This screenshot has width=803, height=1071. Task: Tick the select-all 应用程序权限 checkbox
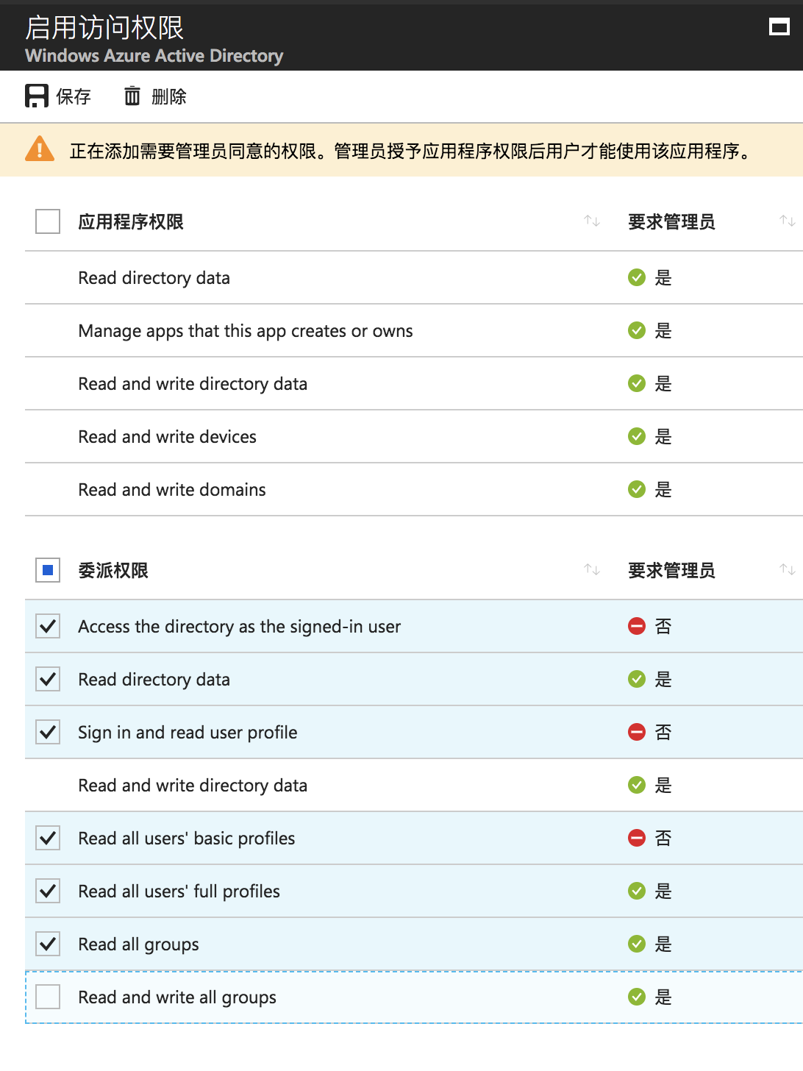[x=48, y=221]
